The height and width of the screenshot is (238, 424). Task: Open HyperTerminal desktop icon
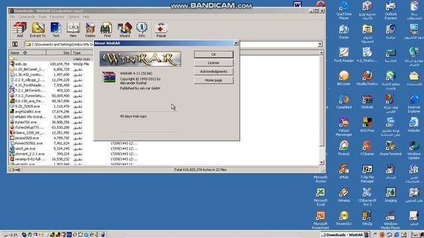click(x=390, y=148)
